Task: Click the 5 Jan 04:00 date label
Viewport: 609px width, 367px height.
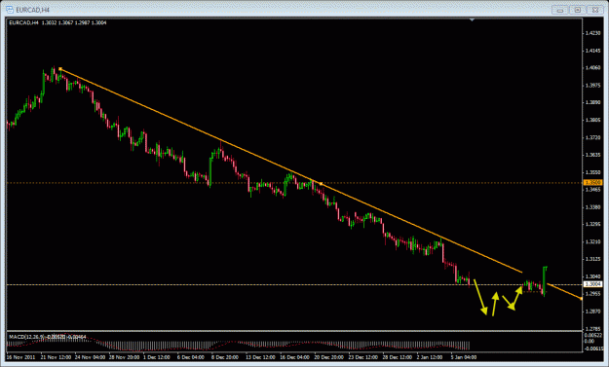Action: tap(464, 357)
